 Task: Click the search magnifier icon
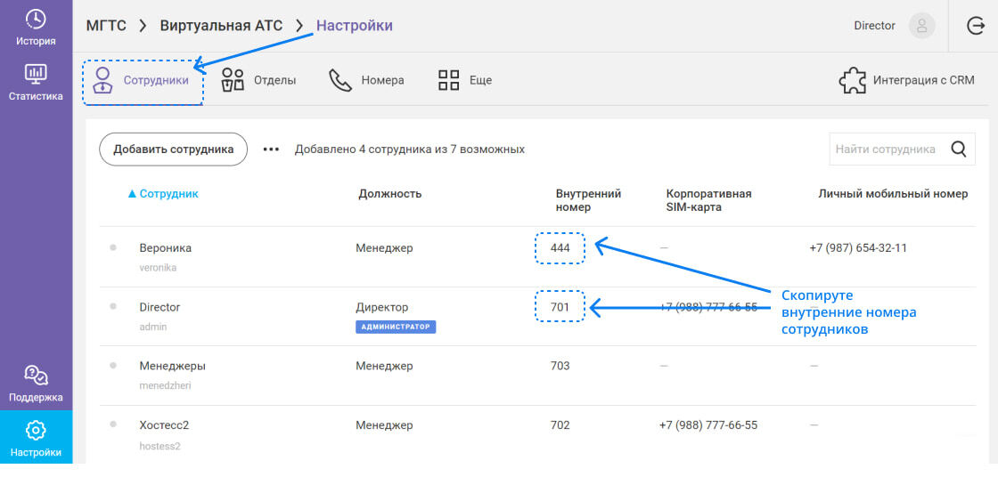958,150
